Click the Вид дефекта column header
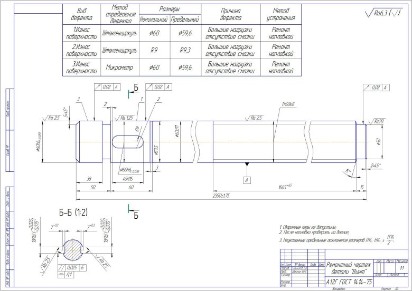 click(81, 14)
